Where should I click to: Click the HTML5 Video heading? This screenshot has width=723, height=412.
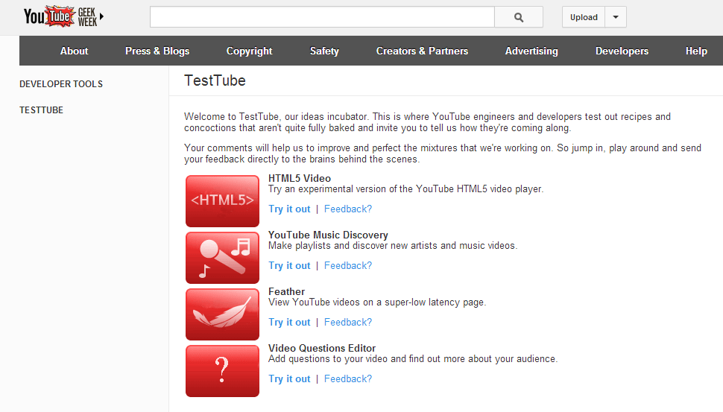click(300, 178)
